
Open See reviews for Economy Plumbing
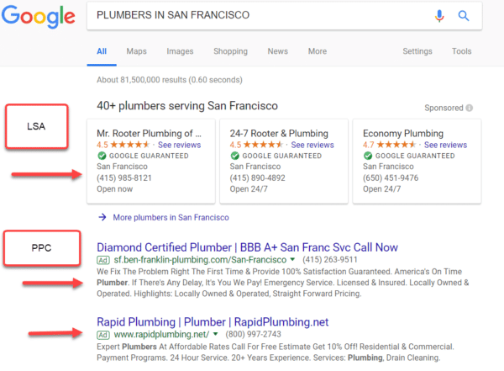(445, 145)
